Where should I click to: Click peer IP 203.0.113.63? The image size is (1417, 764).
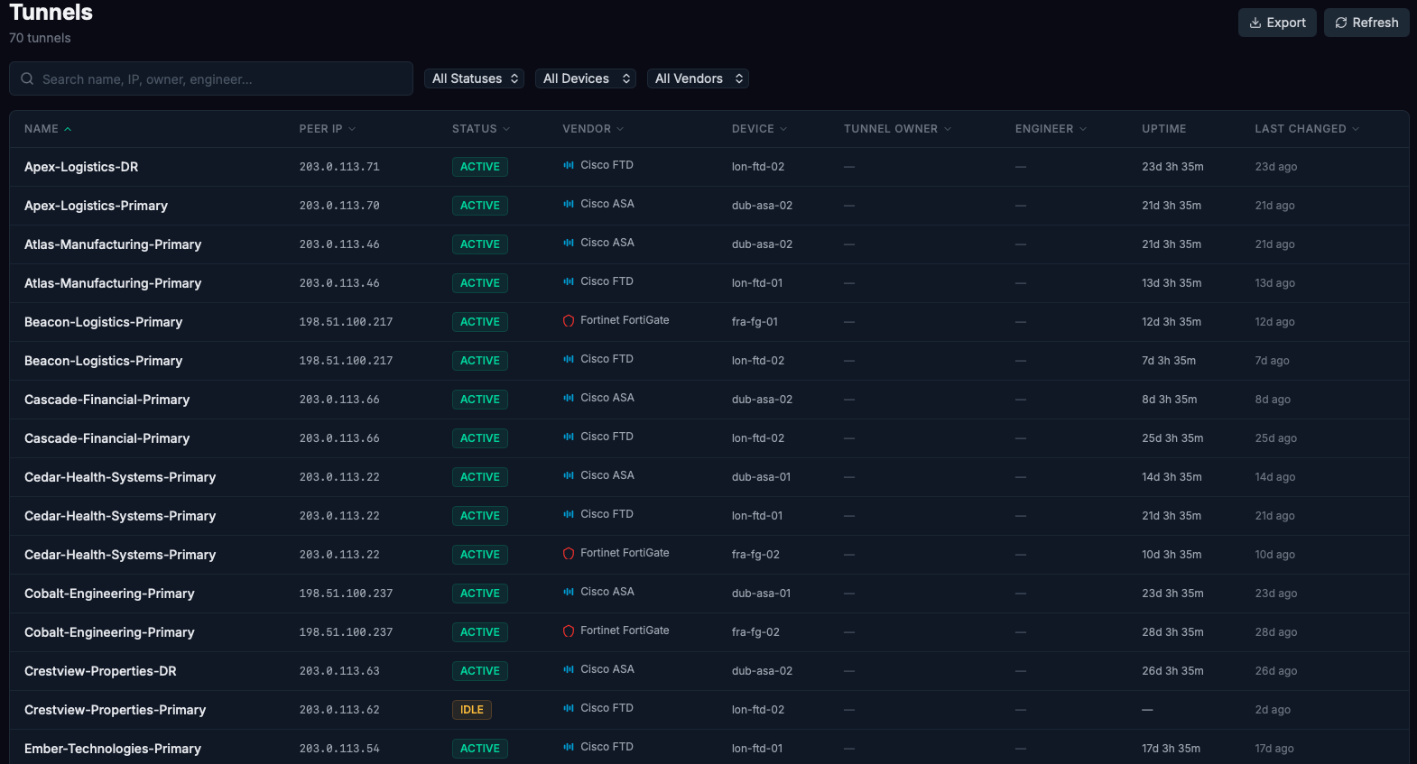[339, 671]
